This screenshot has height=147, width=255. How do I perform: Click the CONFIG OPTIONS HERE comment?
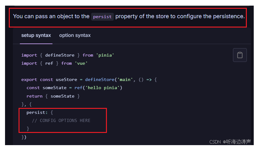61,120
